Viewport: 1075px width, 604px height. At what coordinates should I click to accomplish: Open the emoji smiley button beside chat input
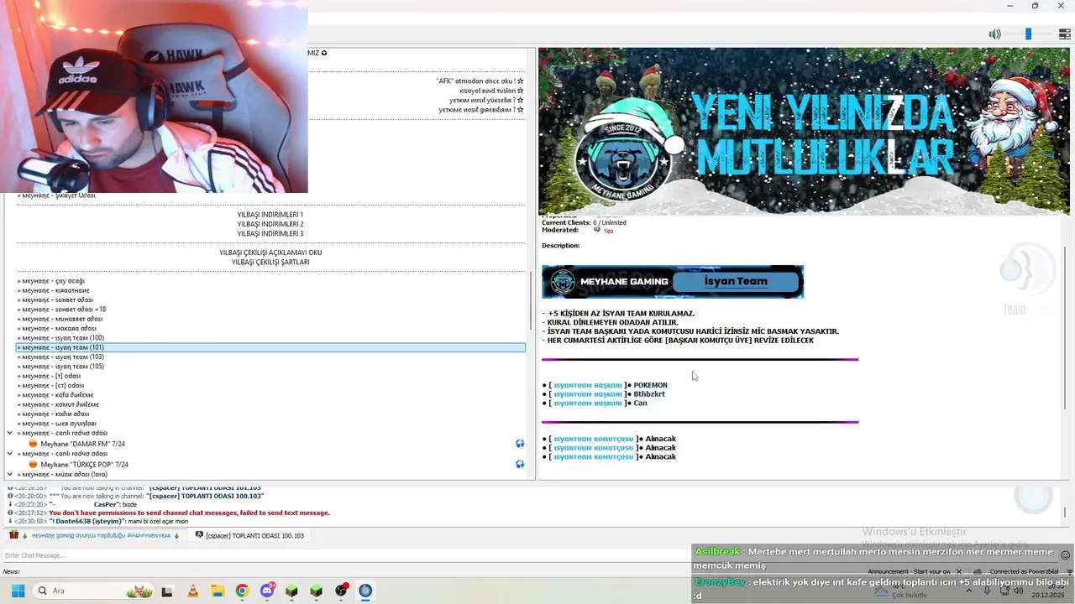(1066, 555)
